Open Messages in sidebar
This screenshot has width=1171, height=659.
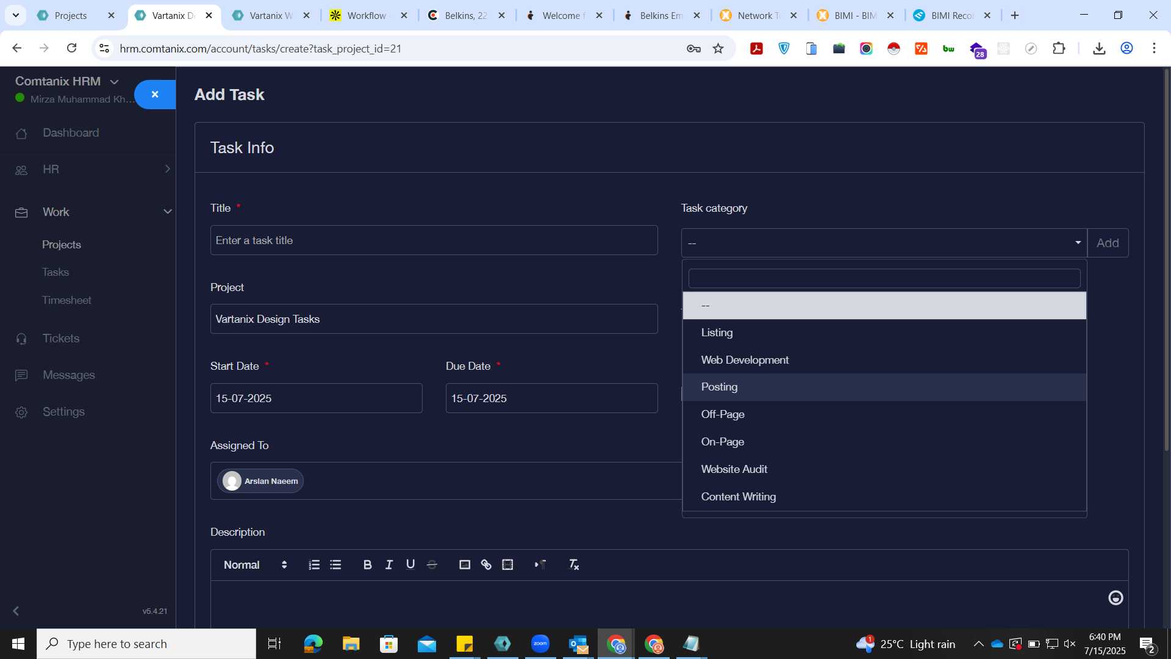[68, 375]
